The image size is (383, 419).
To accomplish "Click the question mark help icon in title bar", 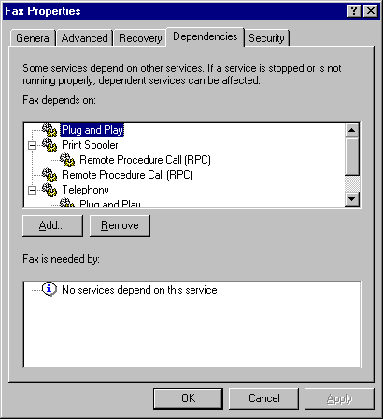I will (354, 11).
